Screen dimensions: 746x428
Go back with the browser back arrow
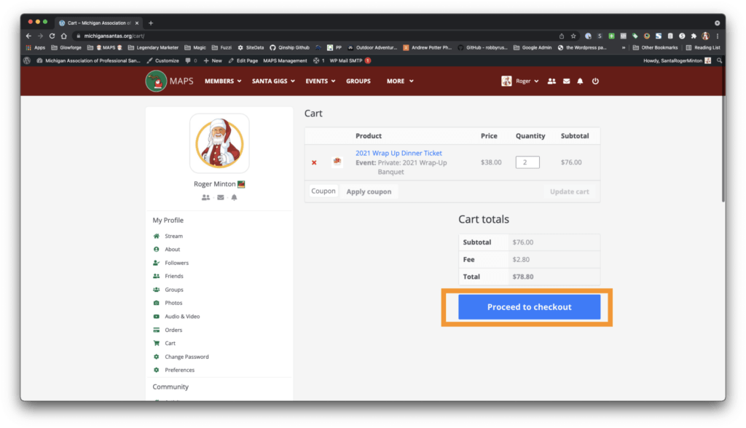point(28,36)
